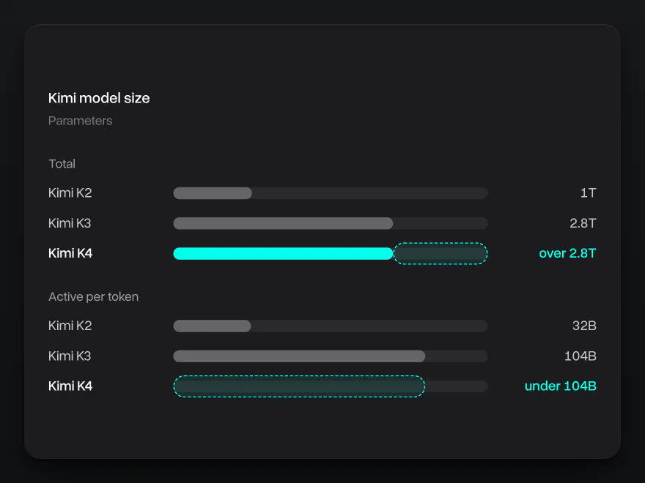This screenshot has height=483, width=645.
Task: Click the "32B" value for Kimi K2
Action: click(x=584, y=326)
